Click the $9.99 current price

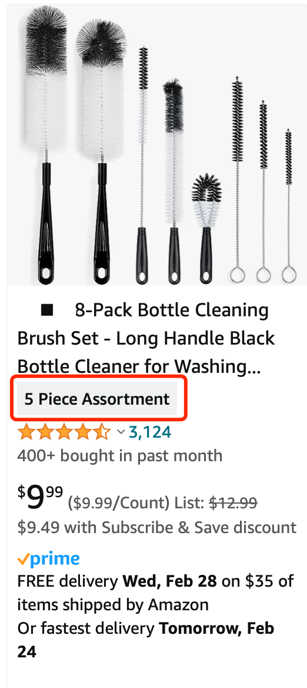click(41, 498)
